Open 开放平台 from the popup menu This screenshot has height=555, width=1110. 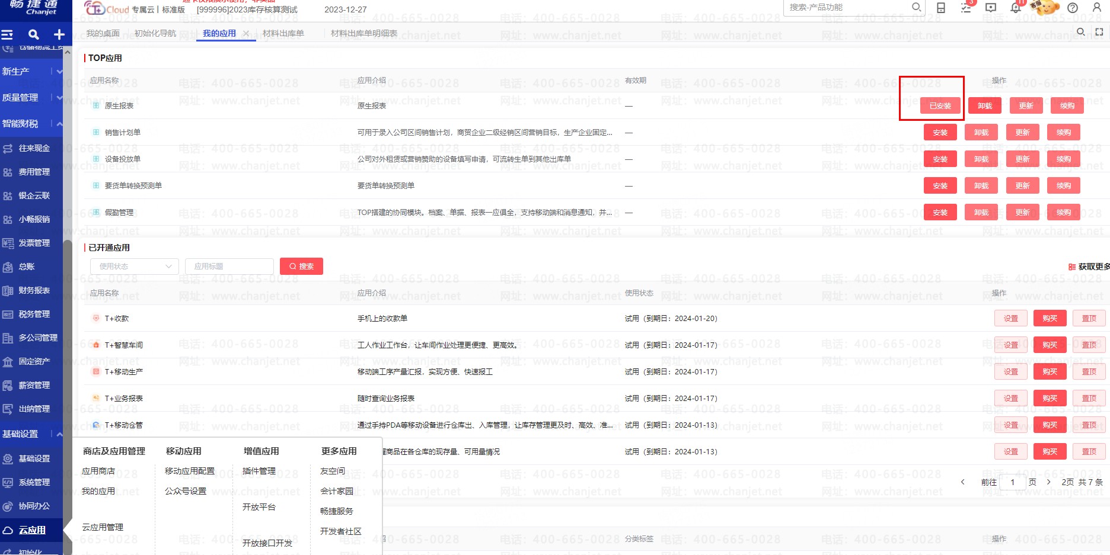point(259,507)
